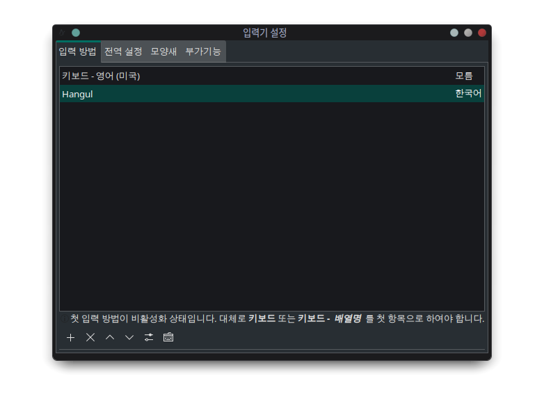Click the 모름 language cell

point(464,76)
